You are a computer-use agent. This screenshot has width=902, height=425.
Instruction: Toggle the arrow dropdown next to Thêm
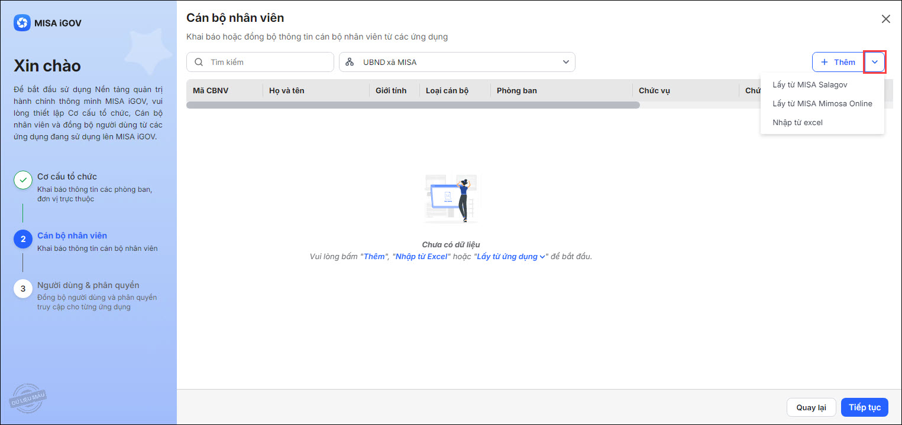coord(875,62)
